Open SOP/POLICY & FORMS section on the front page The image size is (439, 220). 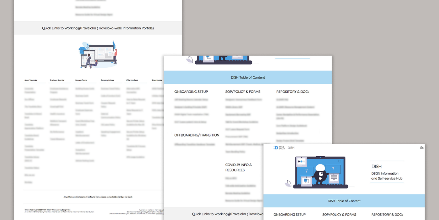coord(339,215)
